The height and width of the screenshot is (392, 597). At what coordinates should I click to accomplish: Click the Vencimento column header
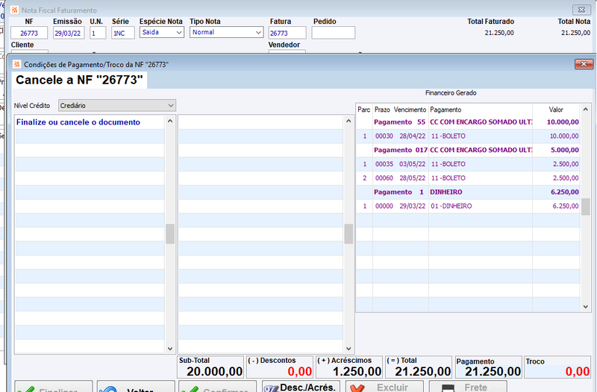[x=410, y=110]
